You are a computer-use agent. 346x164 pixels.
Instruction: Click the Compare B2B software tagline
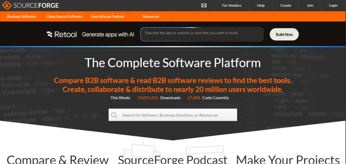pos(173,85)
